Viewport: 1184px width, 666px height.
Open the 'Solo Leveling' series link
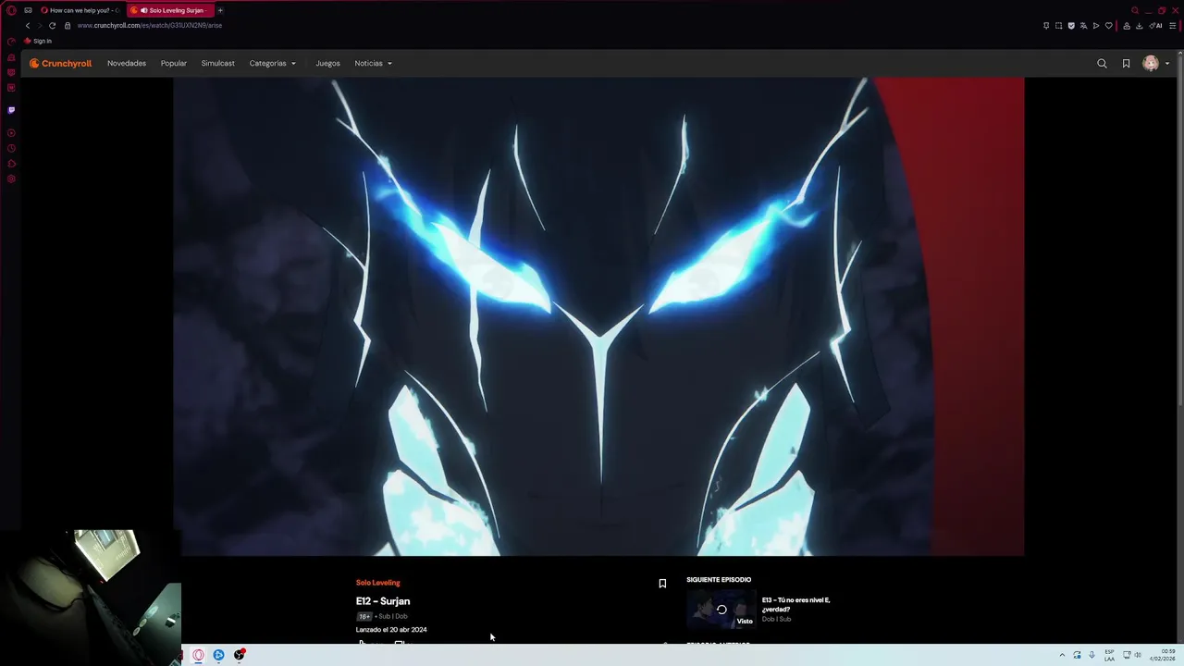coord(378,583)
